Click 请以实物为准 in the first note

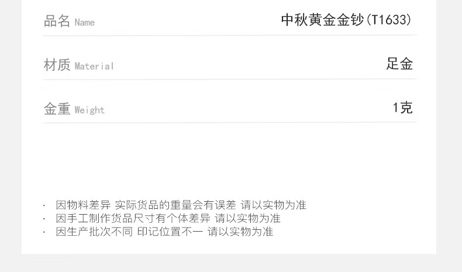(x=274, y=205)
